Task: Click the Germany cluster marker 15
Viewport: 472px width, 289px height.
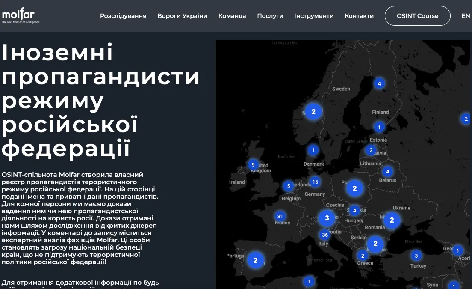Action: (x=315, y=182)
